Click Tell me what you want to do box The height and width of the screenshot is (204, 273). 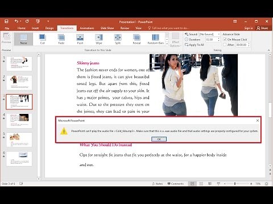point(168,28)
